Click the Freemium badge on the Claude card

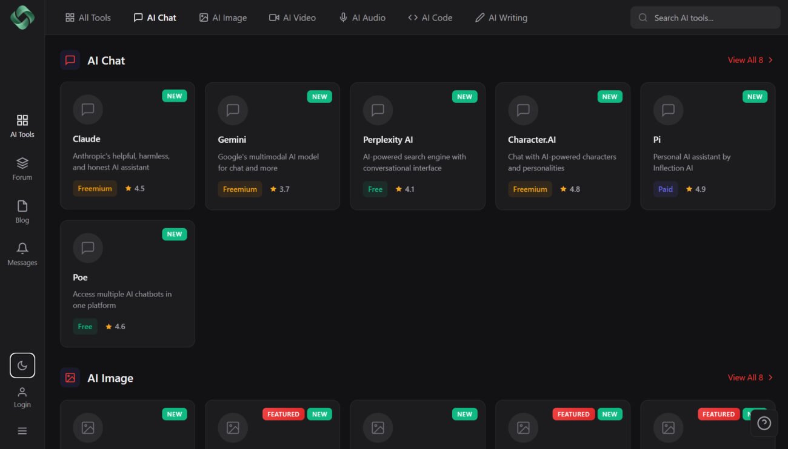[95, 188]
